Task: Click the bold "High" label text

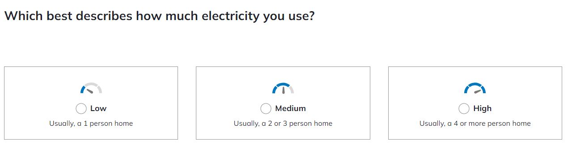Action: (x=483, y=108)
